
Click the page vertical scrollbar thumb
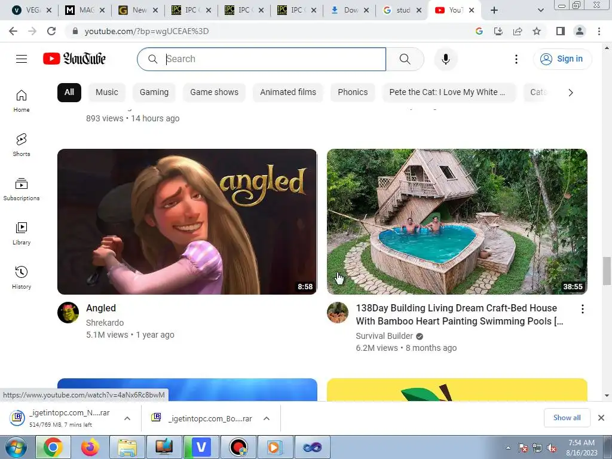[x=607, y=271]
